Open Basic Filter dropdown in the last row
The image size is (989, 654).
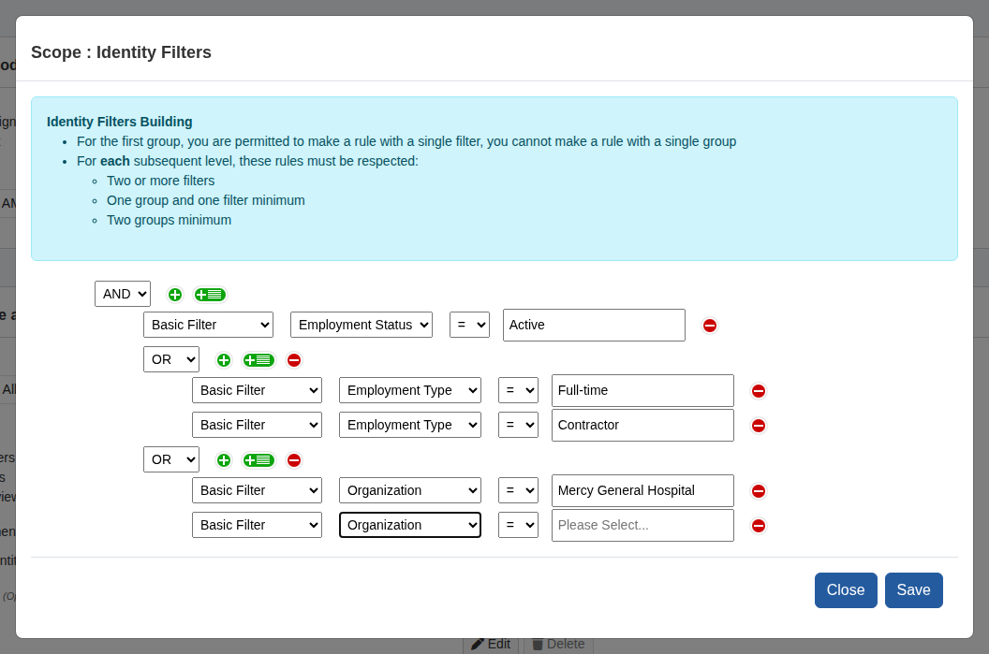[x=257, y=525]
